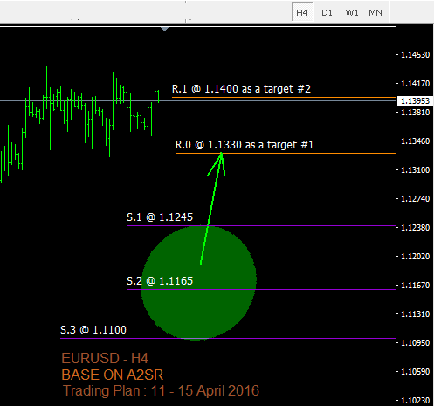434x406 pixels.
Task: Click the current price 1.13953 tag
Action: point(416,101)
